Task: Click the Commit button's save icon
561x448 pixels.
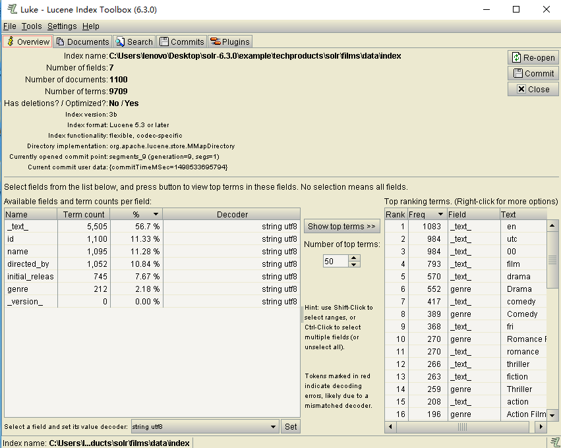Action: tap(517, 73)
